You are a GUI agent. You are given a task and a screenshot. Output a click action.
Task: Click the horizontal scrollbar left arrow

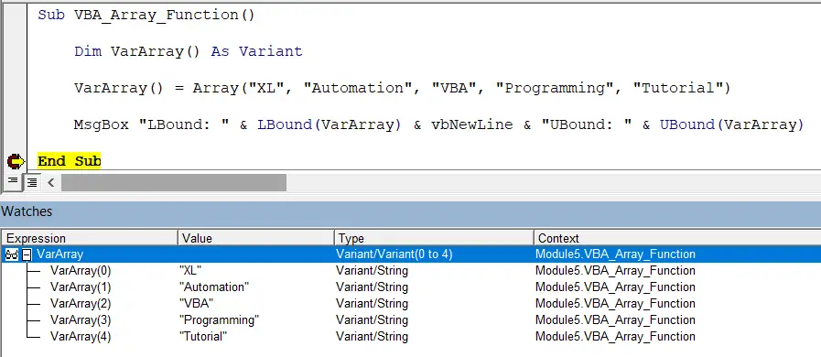50,182
